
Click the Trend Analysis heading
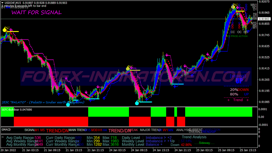[x=194, y=137]
